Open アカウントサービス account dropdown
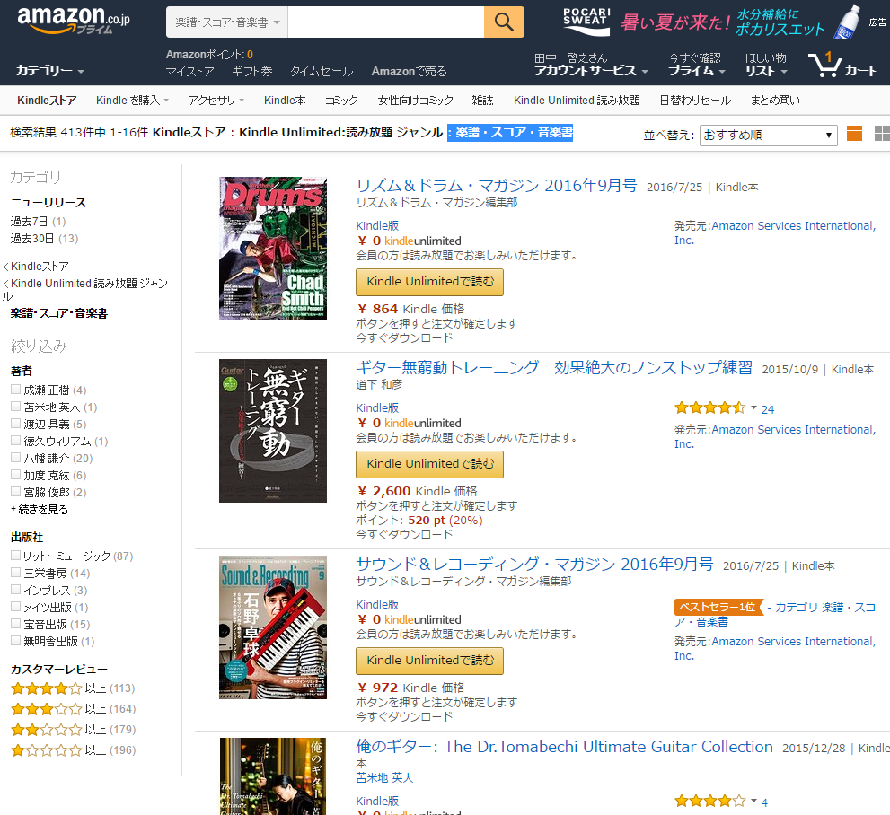 click(x=591, y=65)
